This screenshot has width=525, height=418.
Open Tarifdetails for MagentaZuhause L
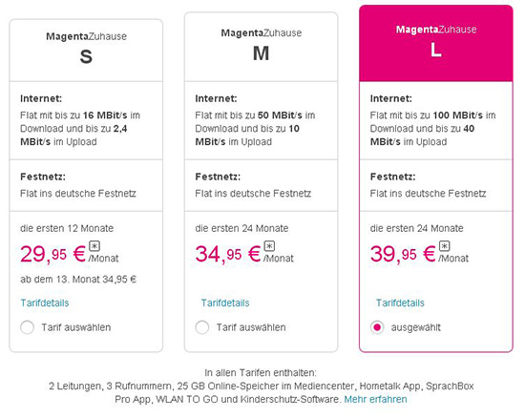point(400,303)
